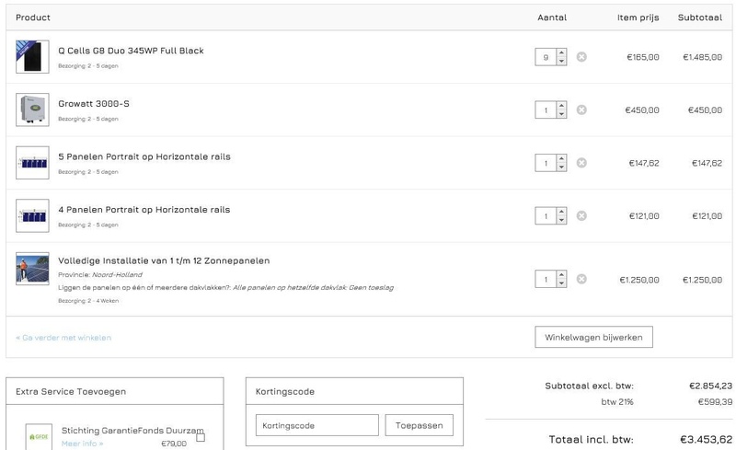Viewport: 736px width, 450px height.
Task: Open Meer info link for GarantieFonds
Action: [x=82, y=444]
